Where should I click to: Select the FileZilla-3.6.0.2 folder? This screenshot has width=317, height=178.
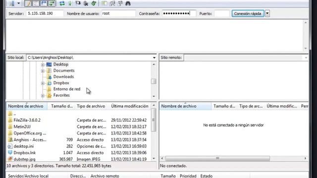pyautogui.click(x=79, y=120)
